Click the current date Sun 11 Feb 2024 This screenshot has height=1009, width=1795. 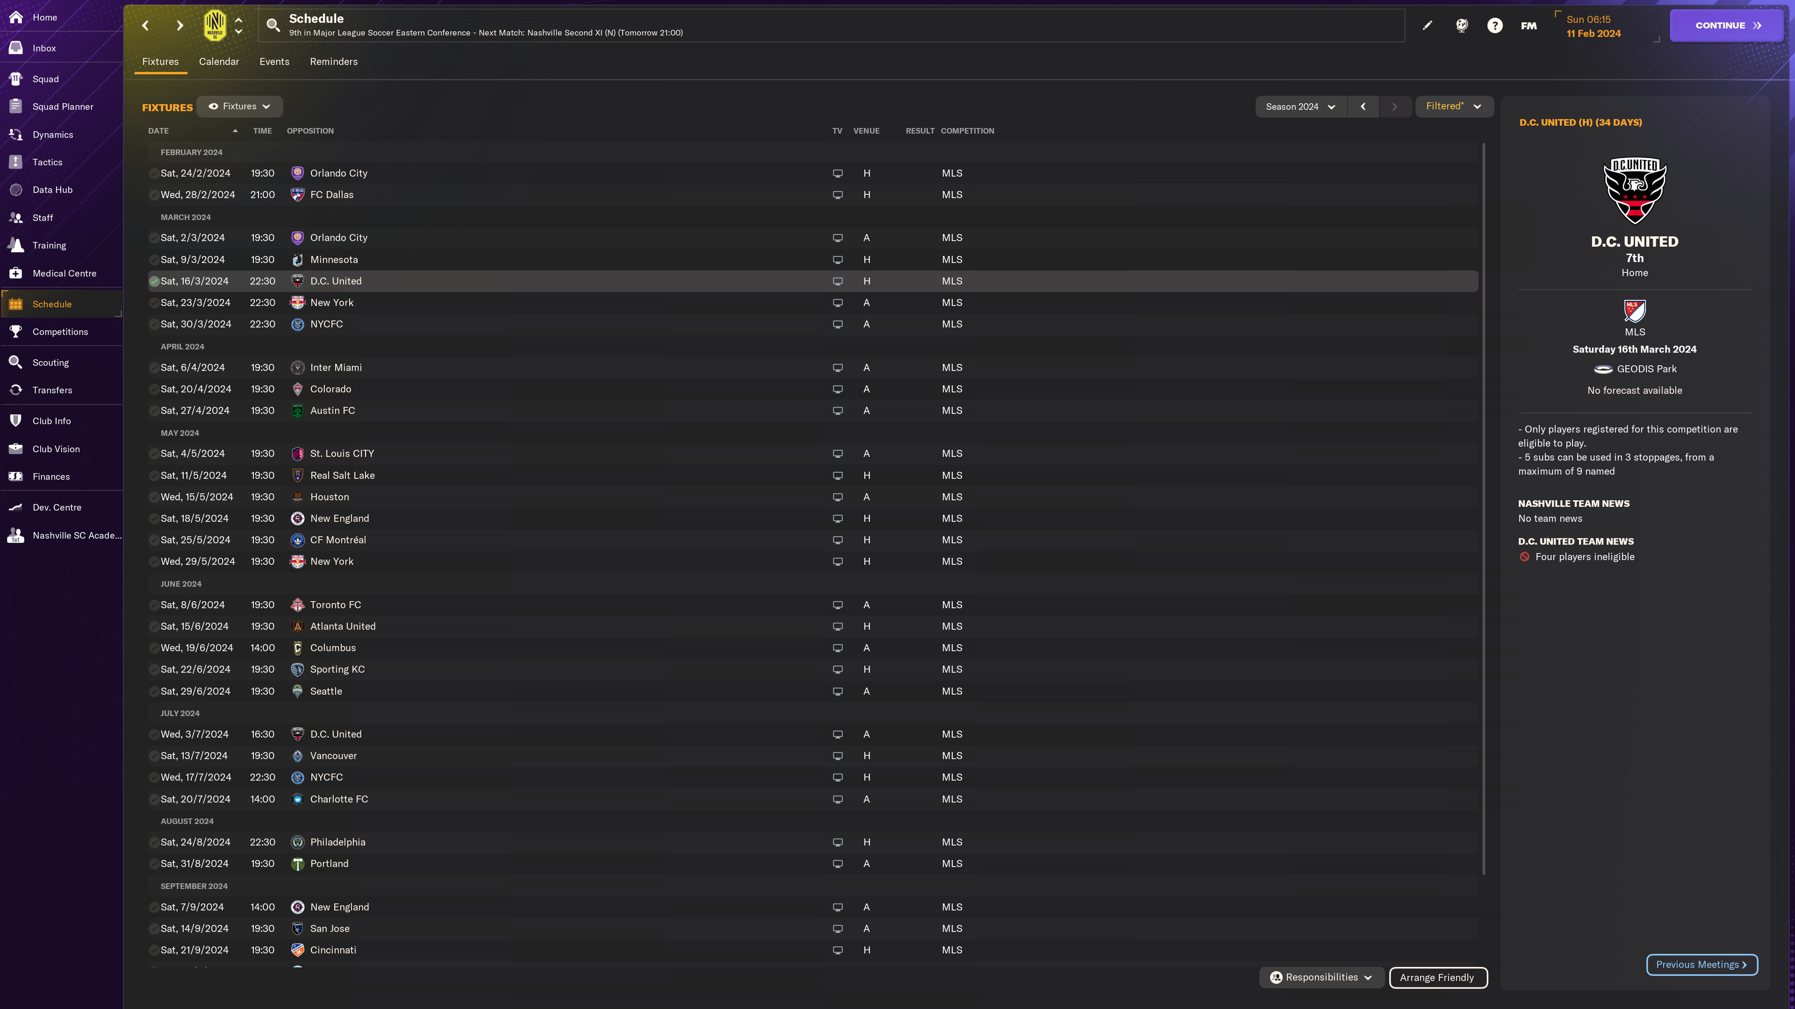click(x=1594, y=27)
